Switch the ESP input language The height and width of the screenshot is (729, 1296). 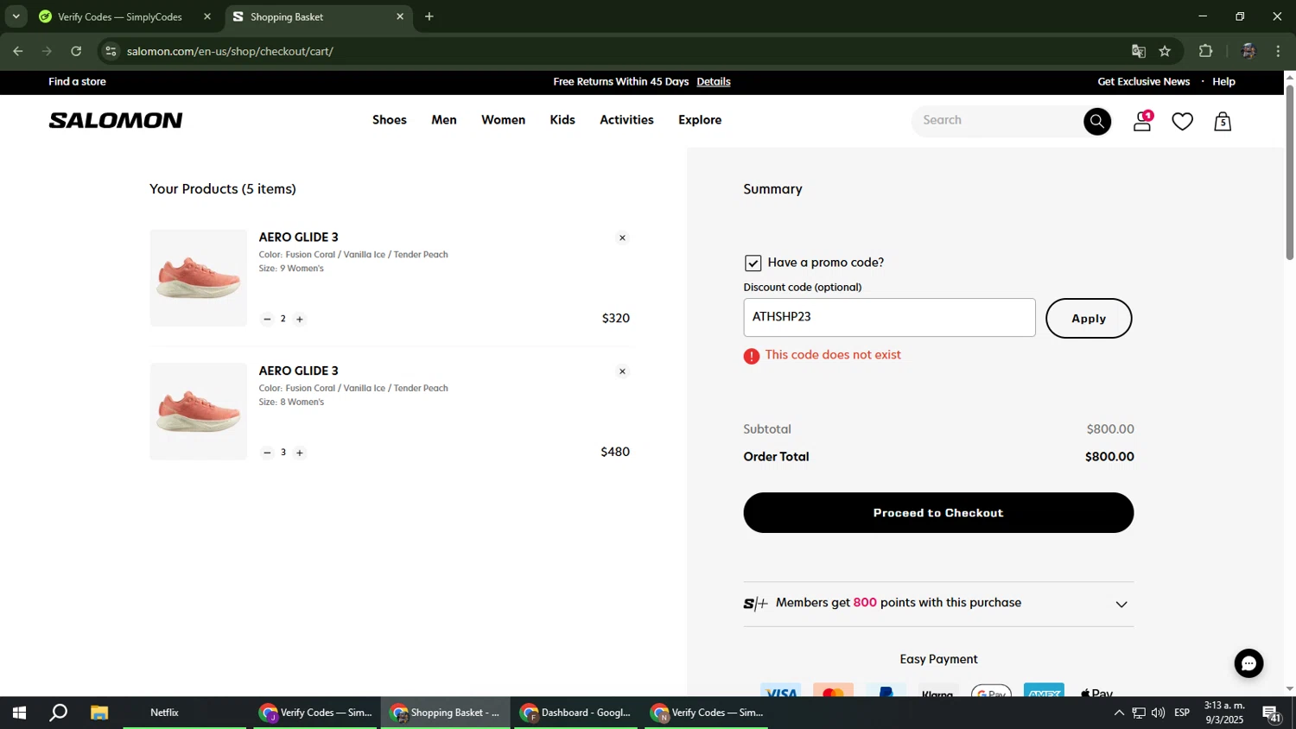(x=1182, y=713)
